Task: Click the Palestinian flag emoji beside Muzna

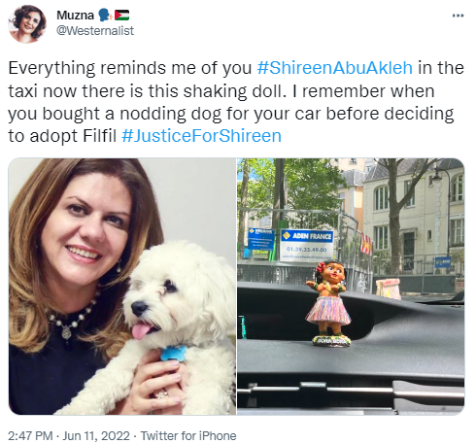Action: [122, 15]
